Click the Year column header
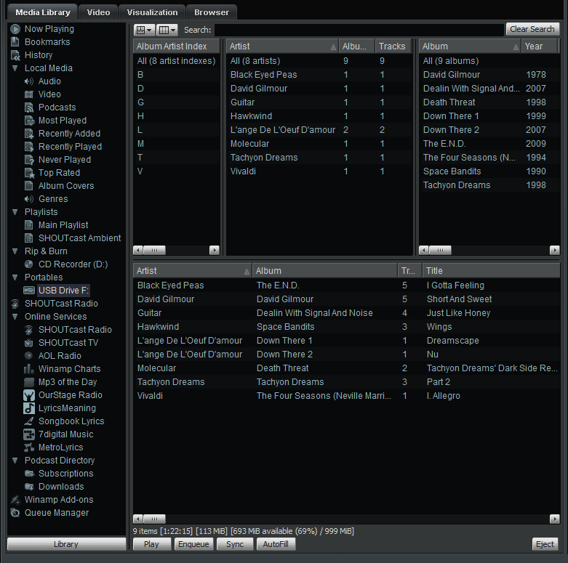 click(540, 46)
